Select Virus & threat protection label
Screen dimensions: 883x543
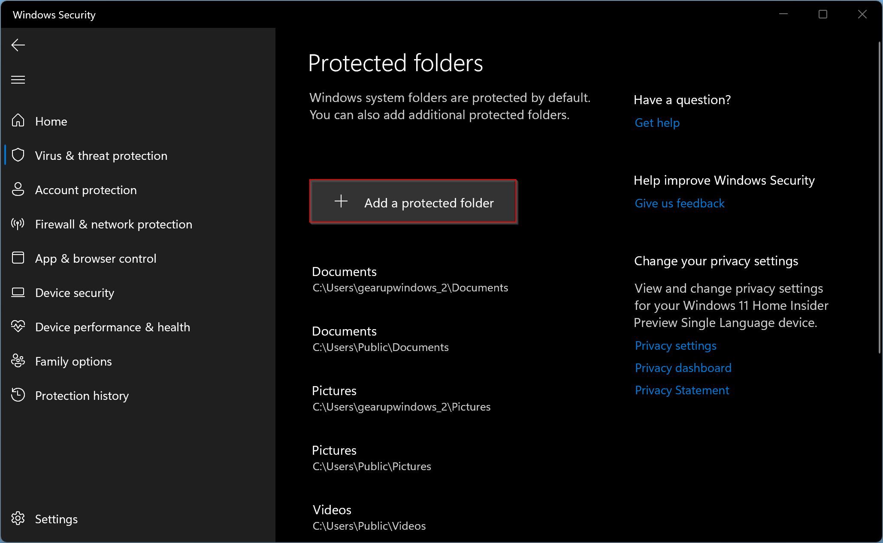tap(101, 156)
